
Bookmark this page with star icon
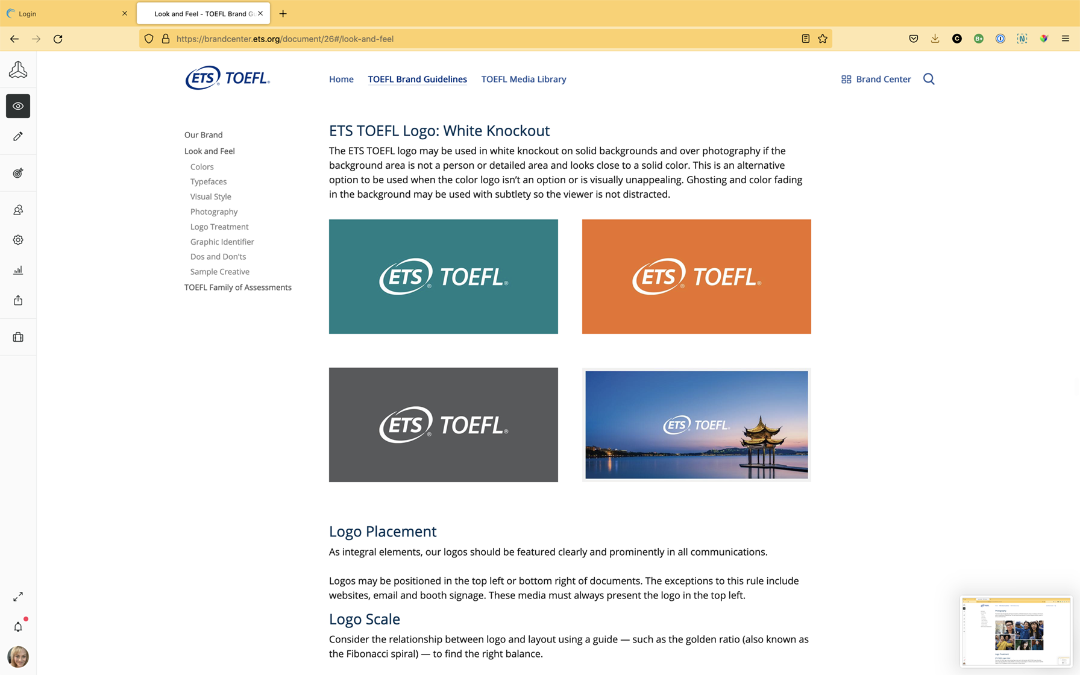pos(823,39)
